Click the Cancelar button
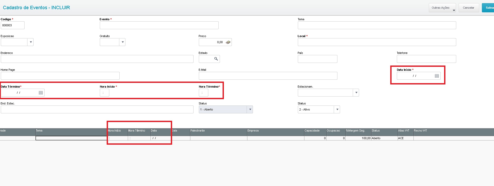 click(x=469, y=8)
